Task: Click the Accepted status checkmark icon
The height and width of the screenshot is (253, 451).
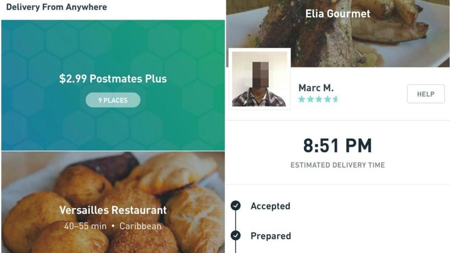Action: coord(235,205)
